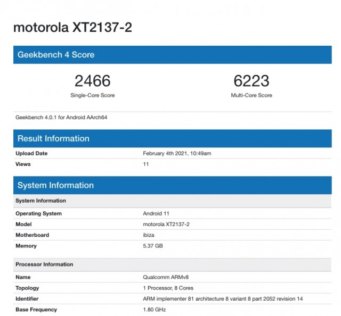Viewport: 341px width, 316px height.
Task: Click the February 4th 2021 upload date
Action: [x=177, y=154]
